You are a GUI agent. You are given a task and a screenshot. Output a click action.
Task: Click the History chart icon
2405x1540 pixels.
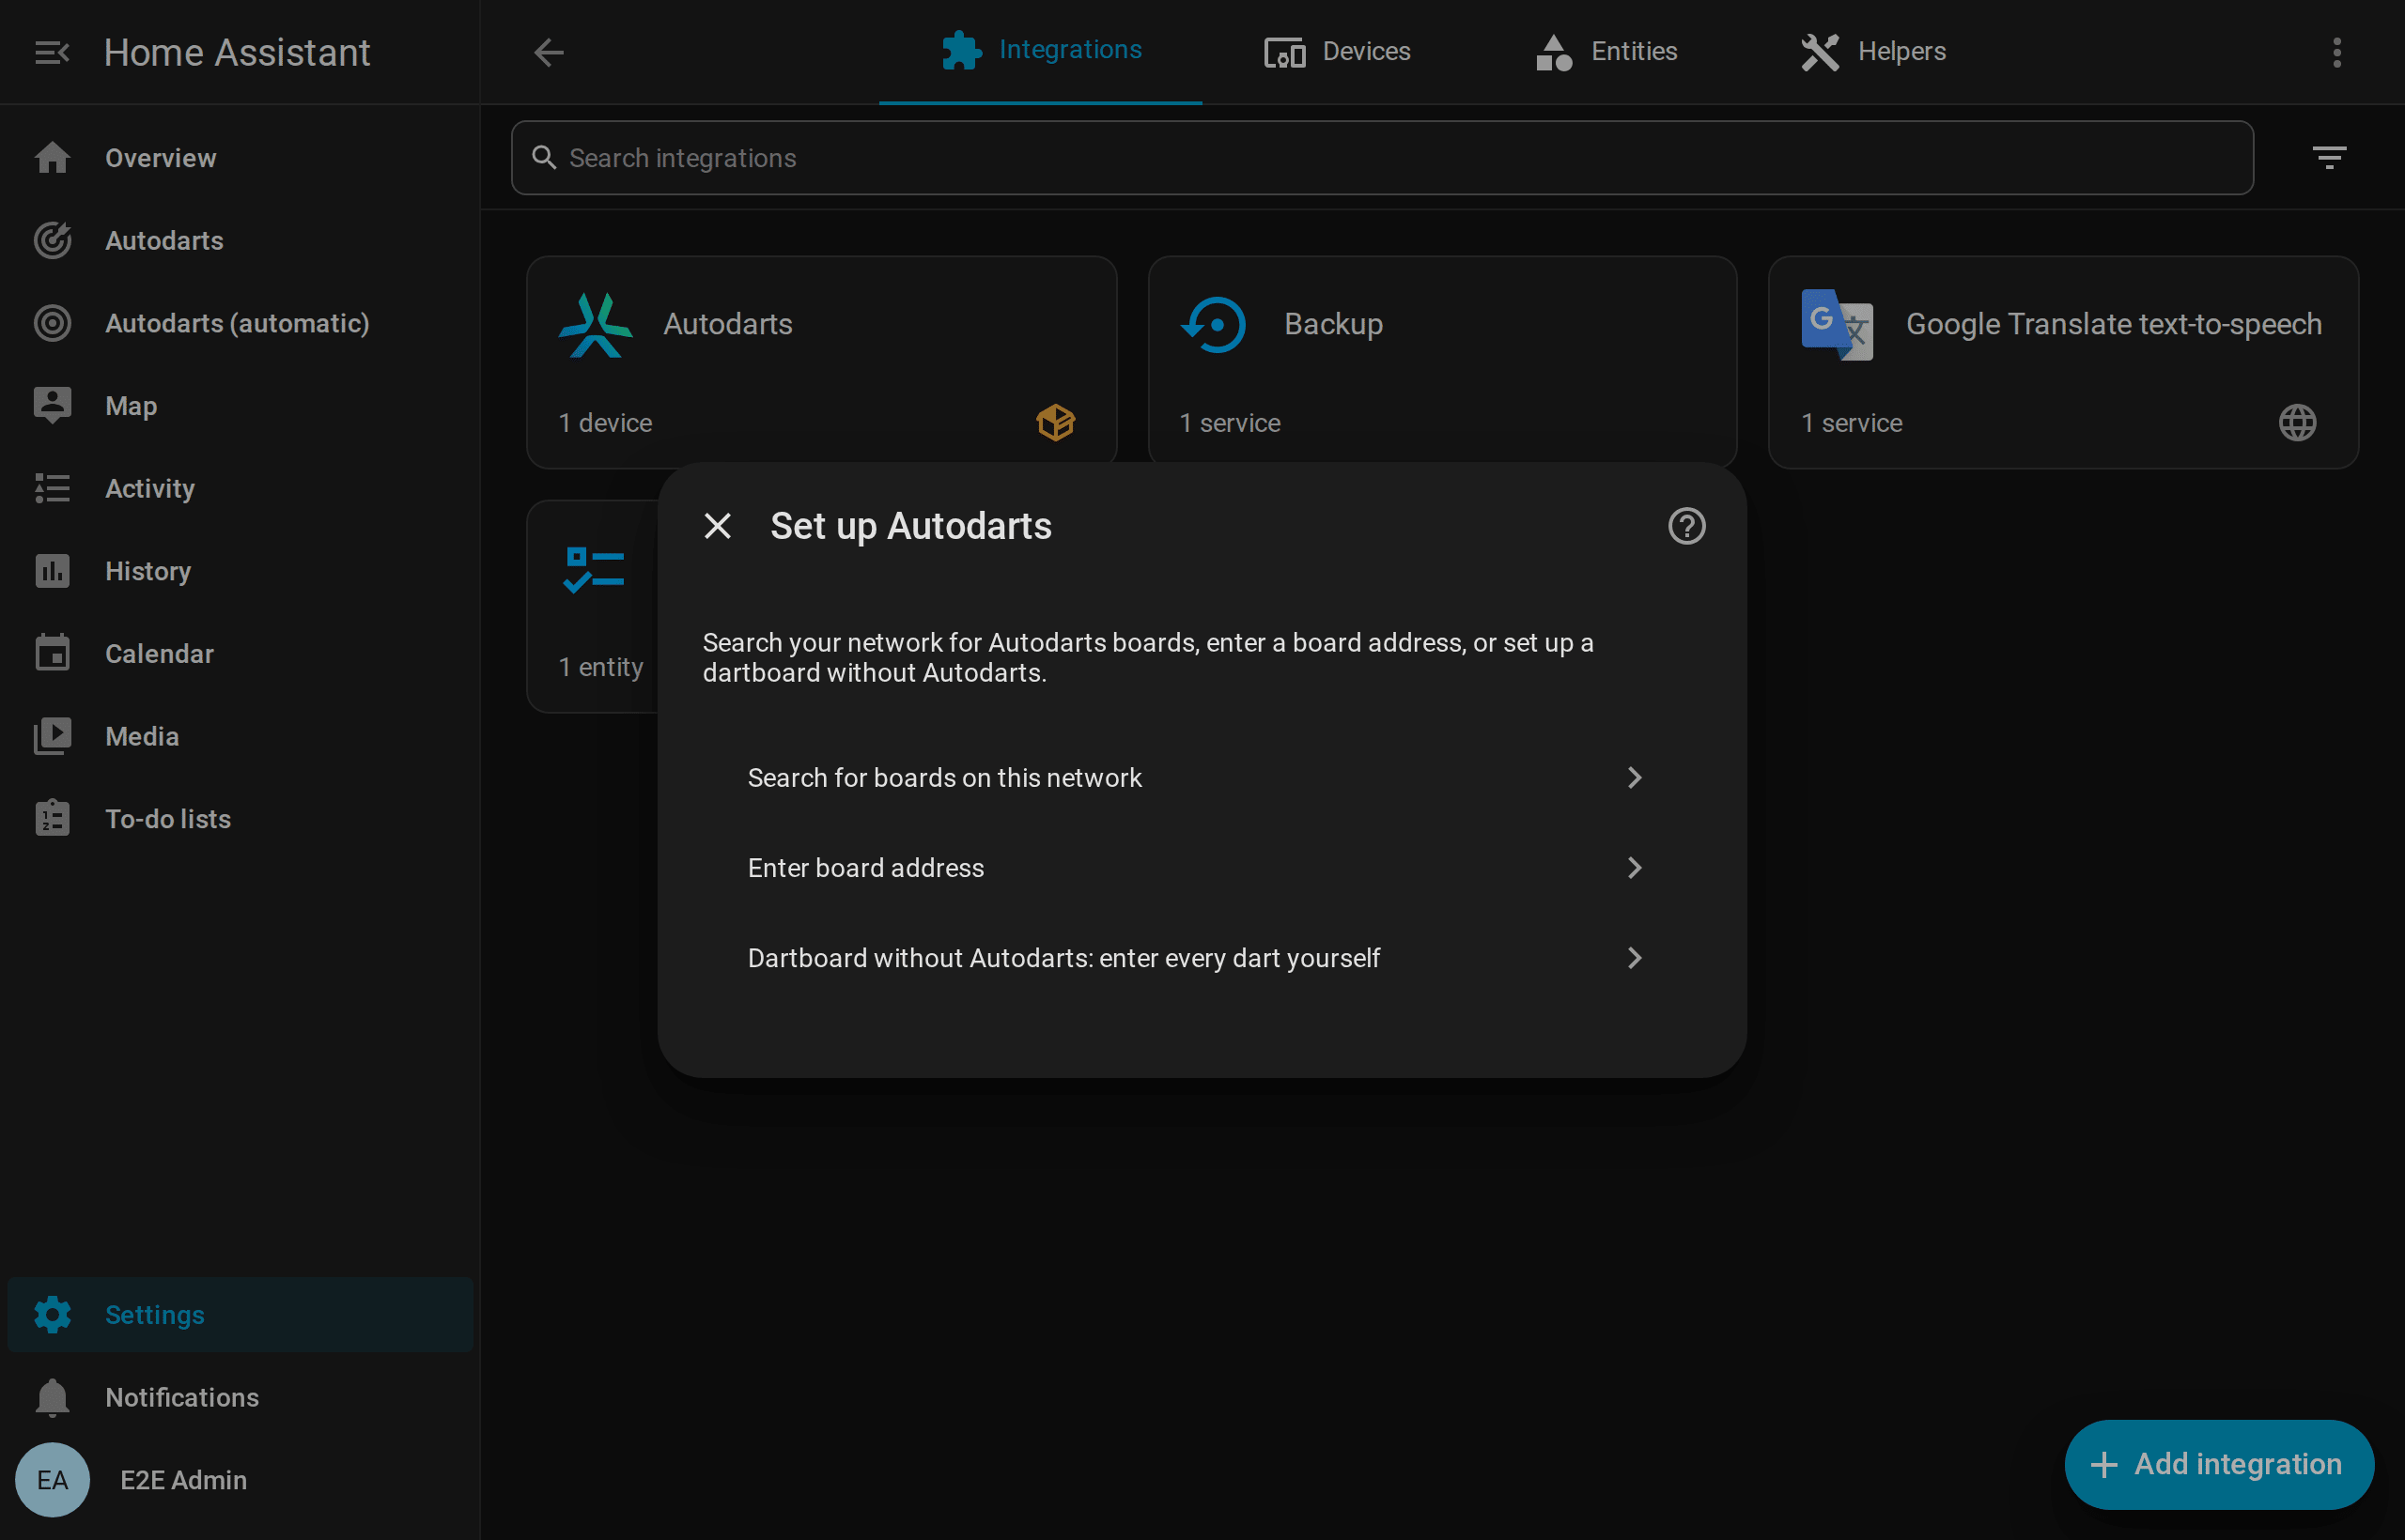tap(52, 571)
